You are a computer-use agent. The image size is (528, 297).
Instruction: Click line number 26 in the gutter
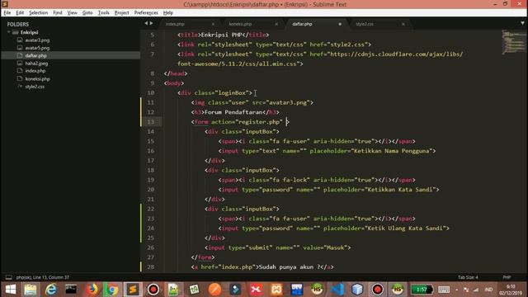150,247
